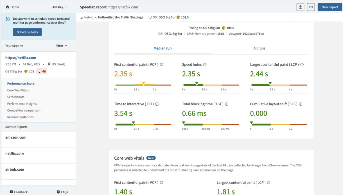This screenshot has height=195, width=343.
Task: Click the 3.54 s Time to interactive value
Action: (123, 114)
